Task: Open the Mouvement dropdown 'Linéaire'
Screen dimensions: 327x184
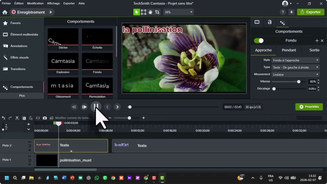Action: click(x=296, y=75)
